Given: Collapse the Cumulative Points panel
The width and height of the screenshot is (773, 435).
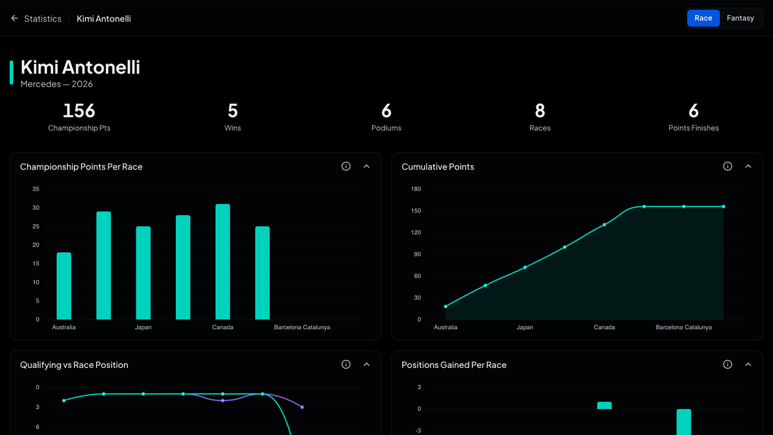Looking at the screenshot, I should tap(748, 166).
